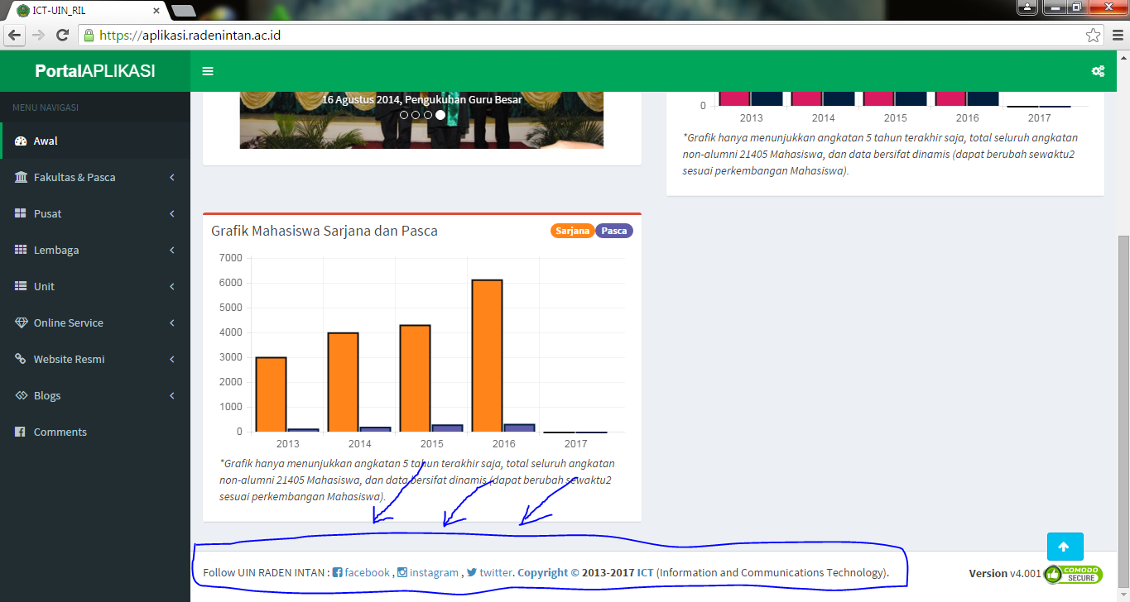Open the Lembaga menu item
This screenshot has height=602, width=1130.
click(95, 250)
